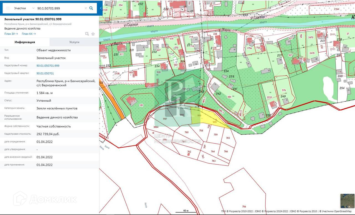Select the value Частная собственность
This screenshot has width=355, height=215.
tap(54, 126)
